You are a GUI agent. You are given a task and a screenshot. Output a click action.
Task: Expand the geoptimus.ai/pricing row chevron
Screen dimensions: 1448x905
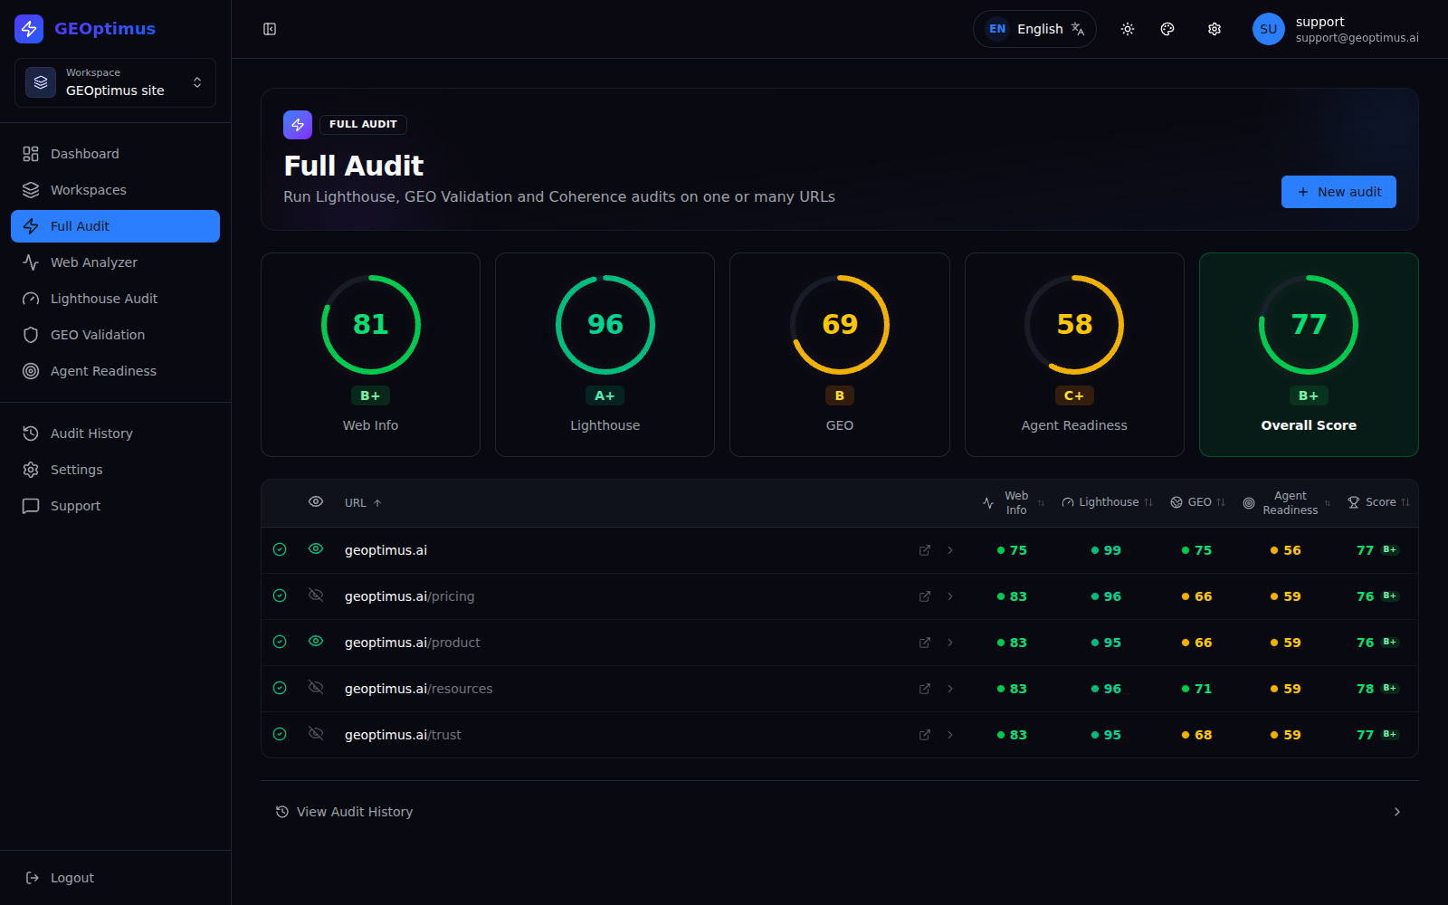(x=950, y=596)
